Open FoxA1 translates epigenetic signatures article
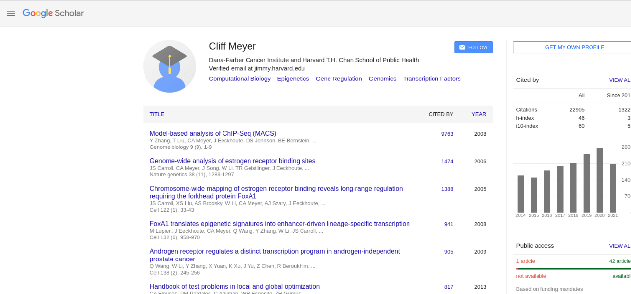The height and width of the screenshot is (294, 631). coord(279,224)
